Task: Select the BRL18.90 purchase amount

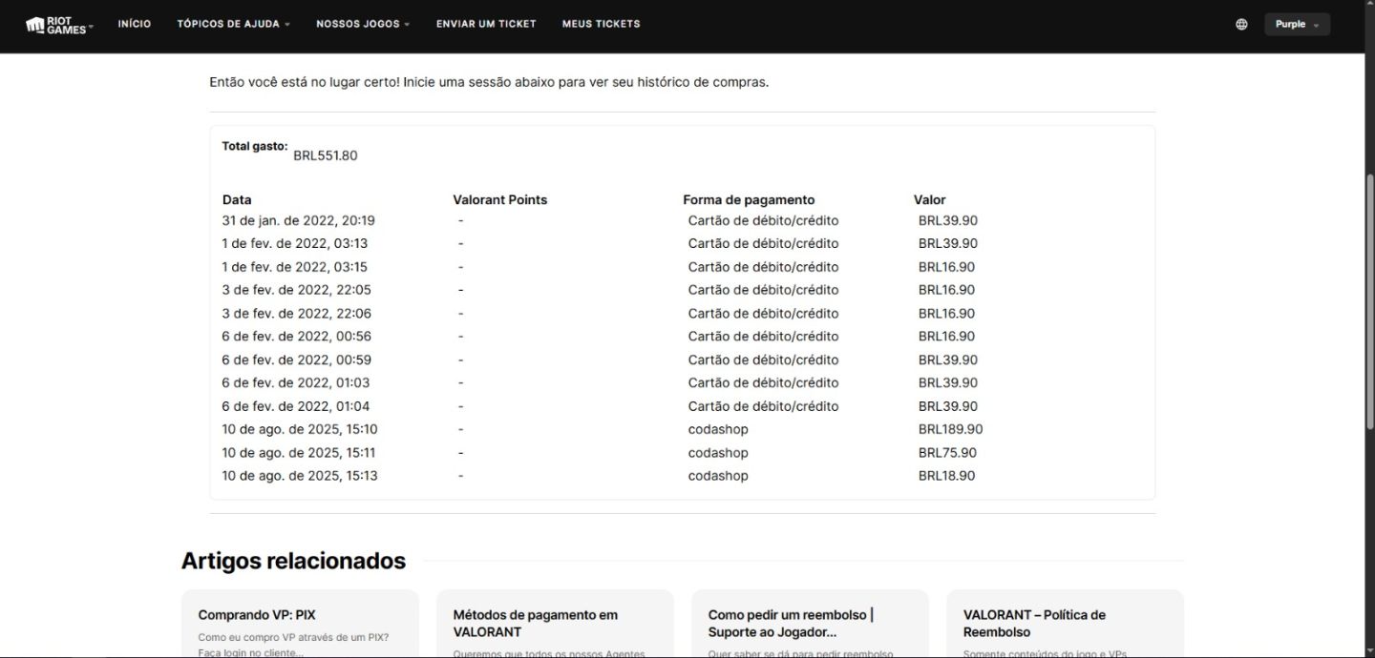Action: [947, 476]
